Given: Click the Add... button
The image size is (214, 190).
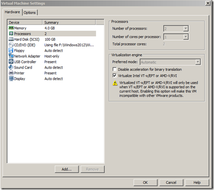Looking at the screenshot, I should click(x=67, y=169).
